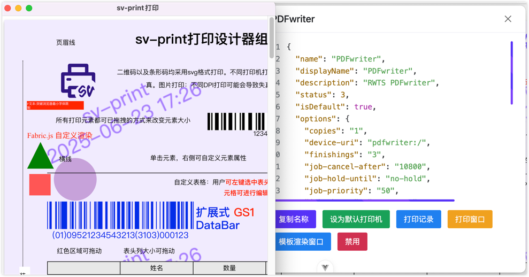Click the 姓名 table header column
This screenshot has width=529, height=277.
[x=156, y=268]
